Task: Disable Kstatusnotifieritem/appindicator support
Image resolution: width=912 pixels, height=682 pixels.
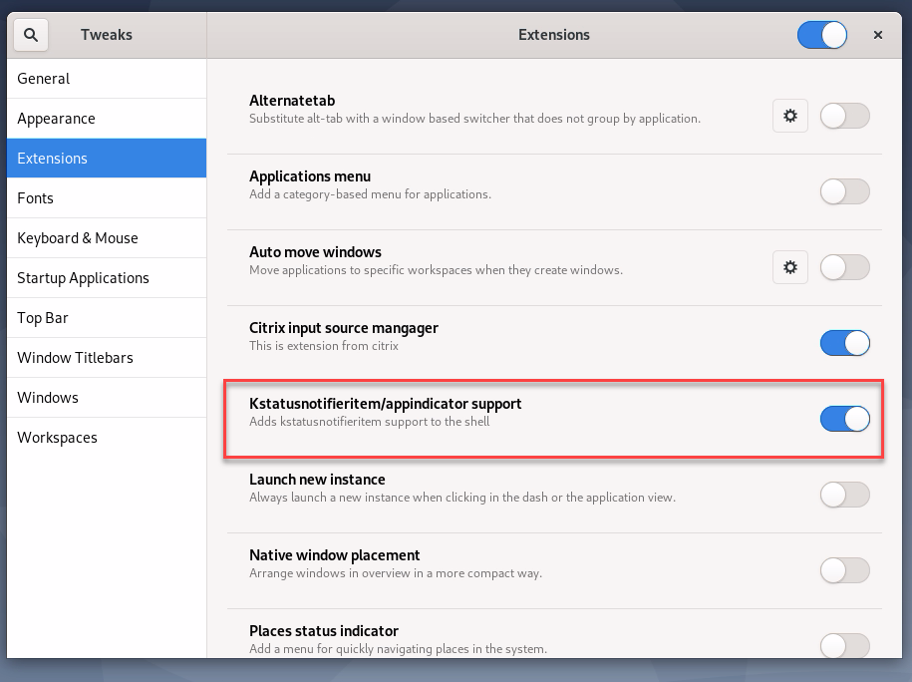Action: coord(844,419)
